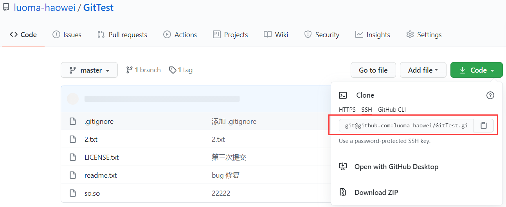The height and width of the screenshot is (207, 506).
Task: Open the 2.txt file name link
Action: (x=91, y=139)
